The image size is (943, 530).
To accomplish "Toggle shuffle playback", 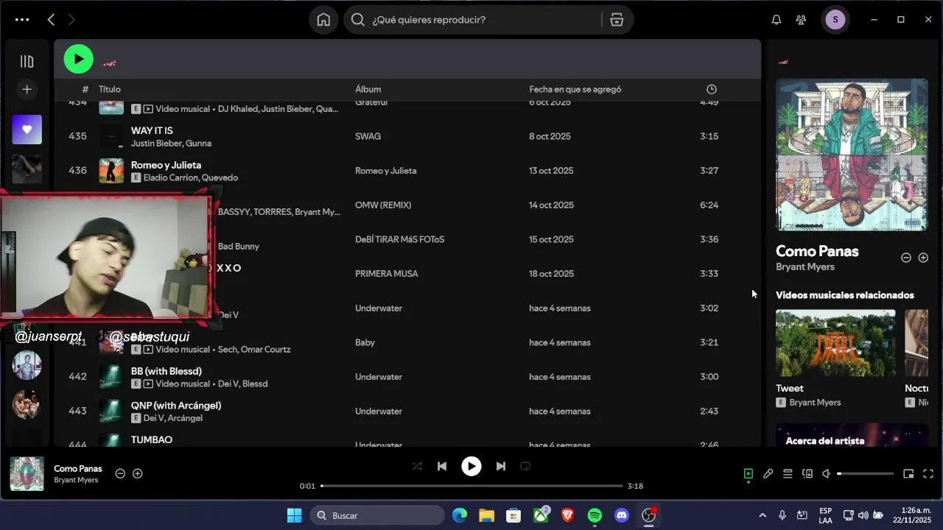I will point(417,466).
